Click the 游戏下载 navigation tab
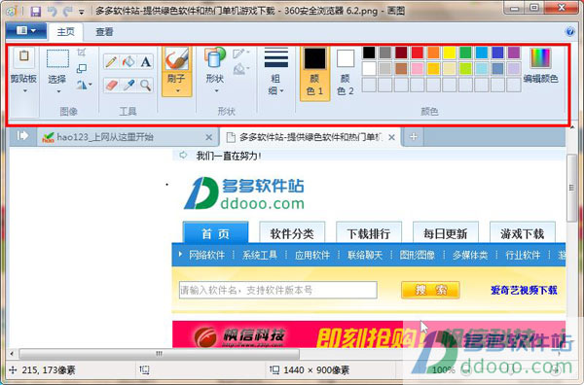The width and height of the screenshot is (584, 385). coord(522,233)
